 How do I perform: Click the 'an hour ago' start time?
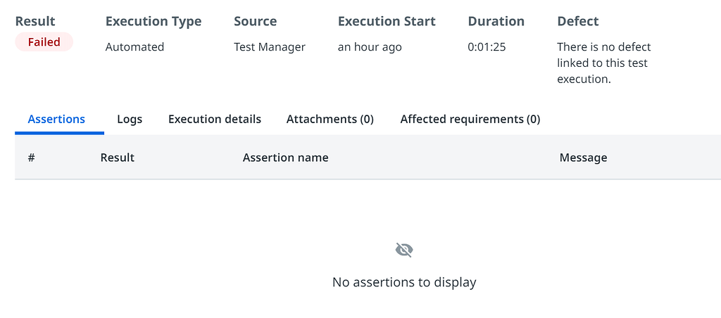coord(370,47)
